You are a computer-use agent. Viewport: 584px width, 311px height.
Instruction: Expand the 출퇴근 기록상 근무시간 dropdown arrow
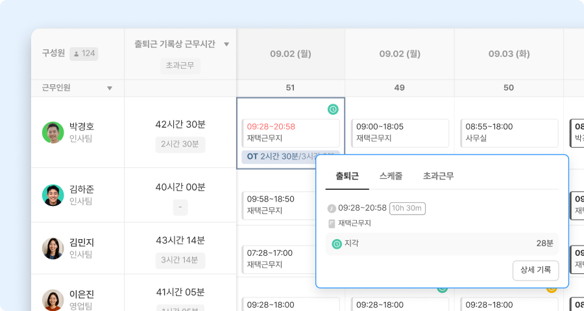226,44
